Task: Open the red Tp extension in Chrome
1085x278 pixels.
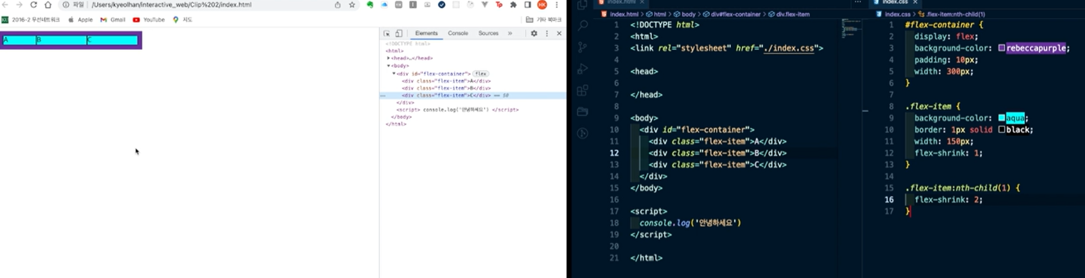Action: pos(499,5)
